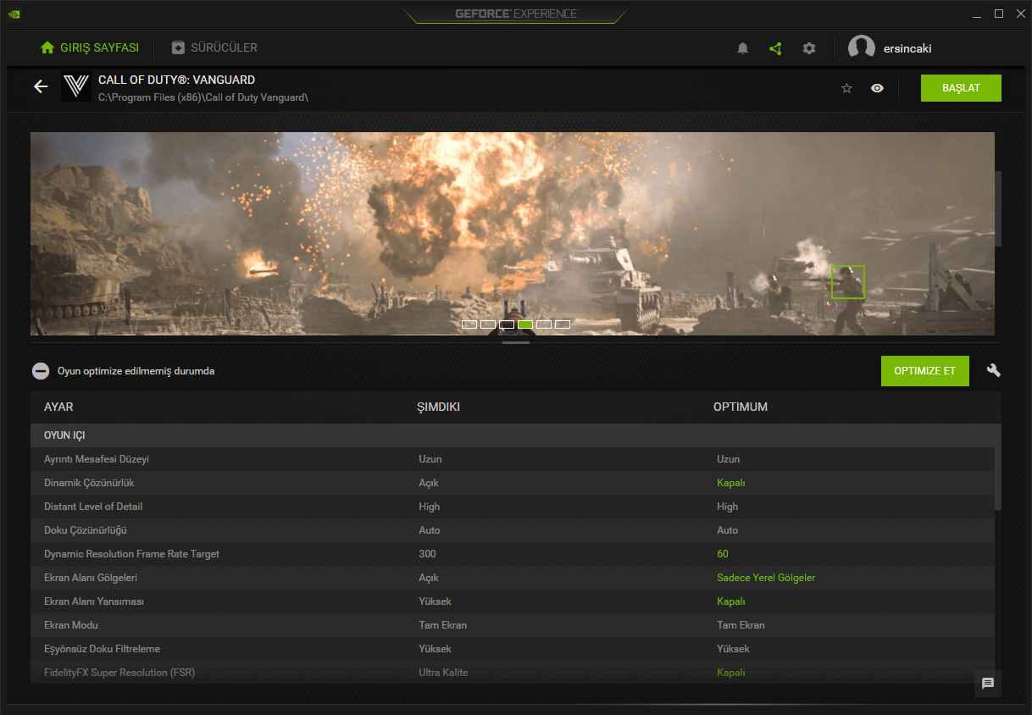Click Açık value for Ekran Alanı Gölgeleri
Screen dimensions: 1032x715
[x=429, y=578]
